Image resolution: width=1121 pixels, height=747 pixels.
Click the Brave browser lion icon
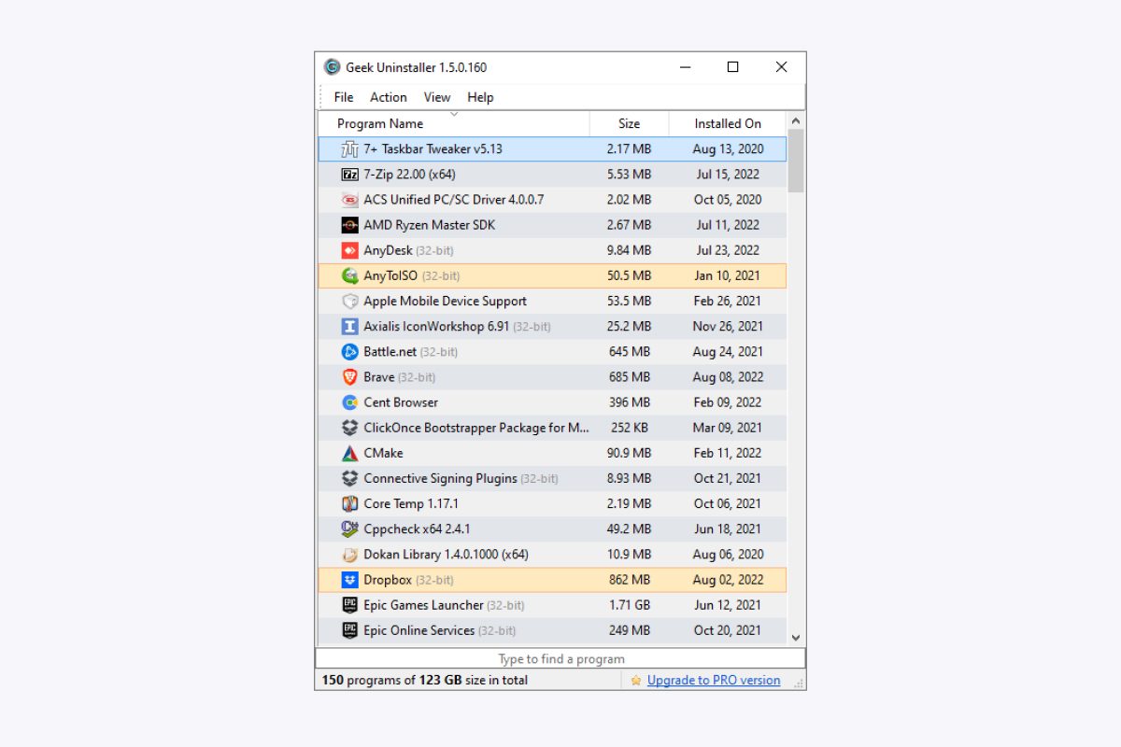pos(351,376)
